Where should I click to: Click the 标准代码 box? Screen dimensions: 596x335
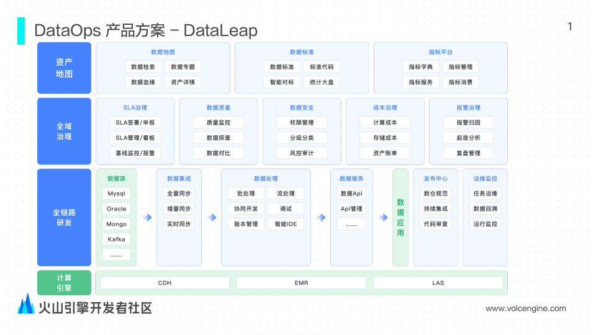point(322,67)
